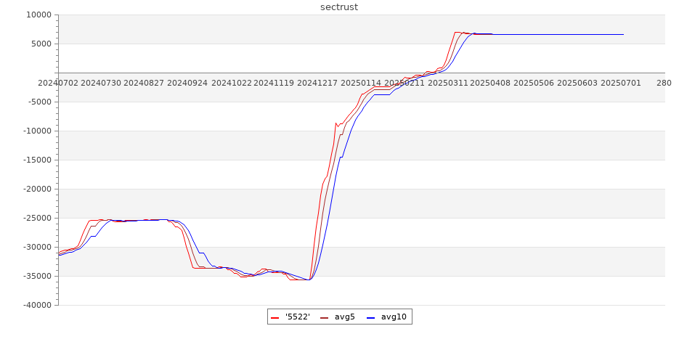Click the blue avg10 legend line marker
The image size is (679, 363).
coord(370,317)
